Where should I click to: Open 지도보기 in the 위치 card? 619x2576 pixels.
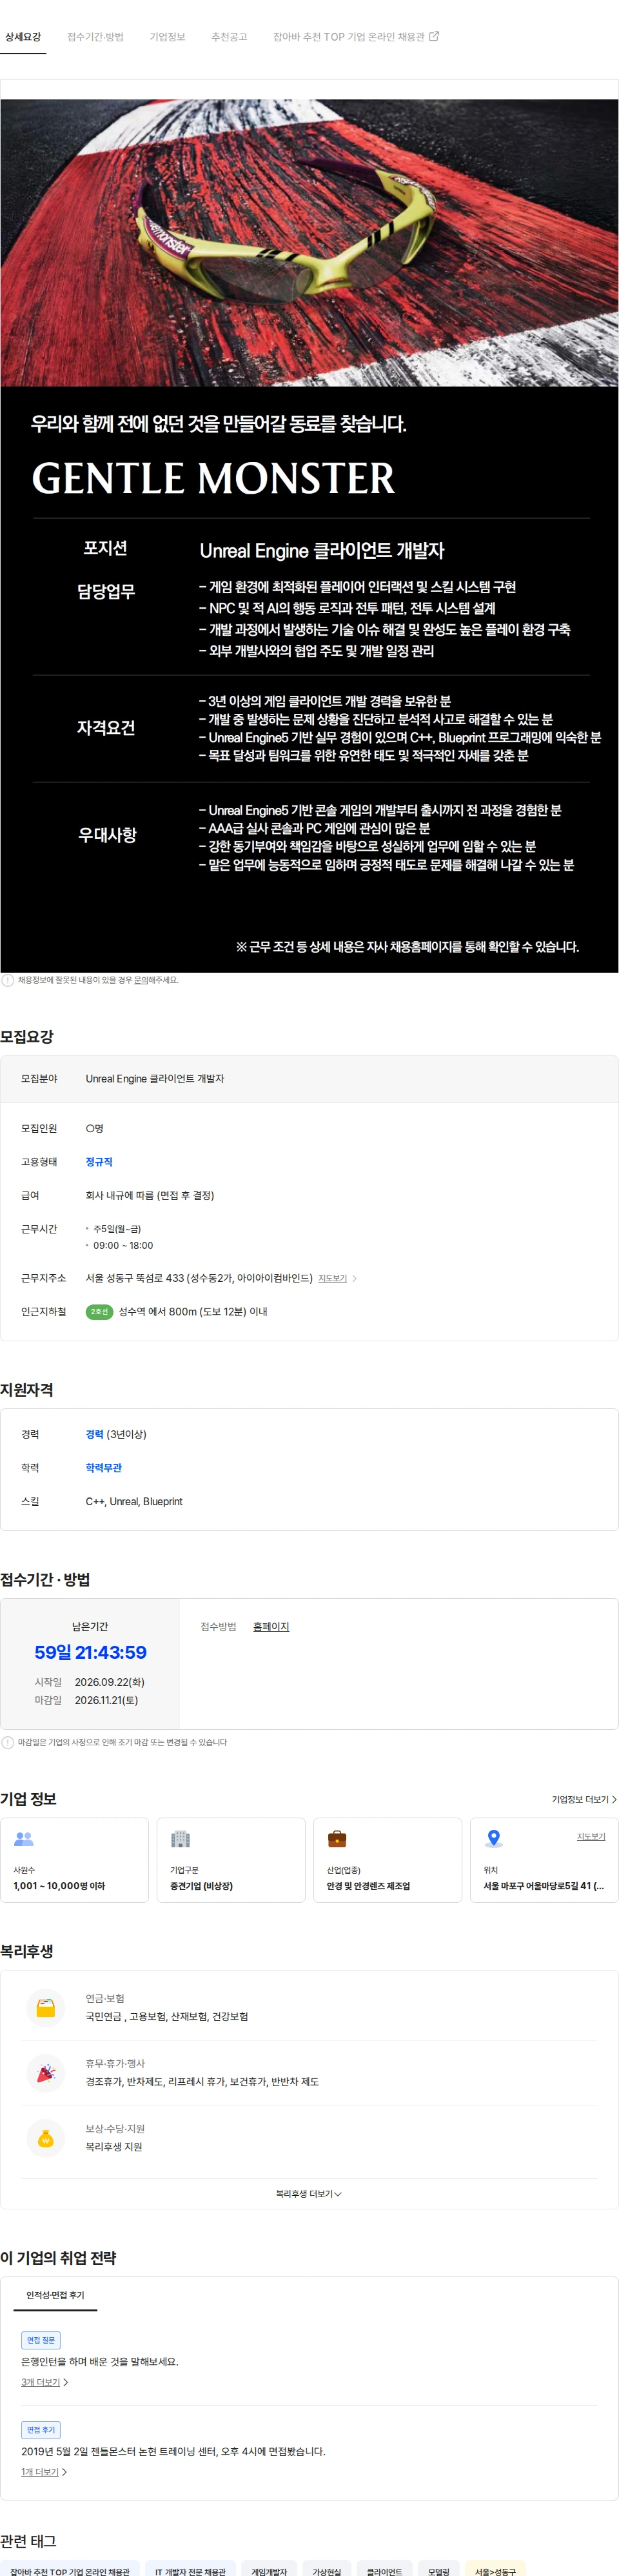(x=591, y=1837)
